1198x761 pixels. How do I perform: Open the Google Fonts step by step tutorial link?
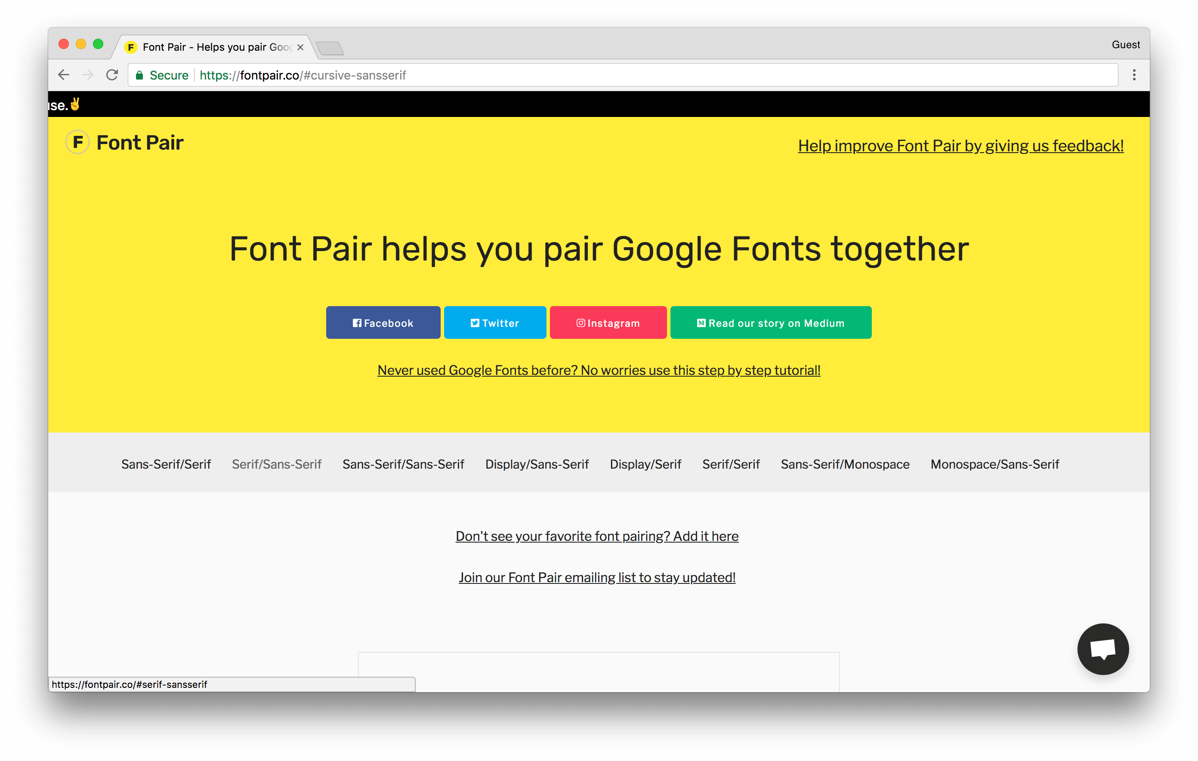click(x=599, y=370)
